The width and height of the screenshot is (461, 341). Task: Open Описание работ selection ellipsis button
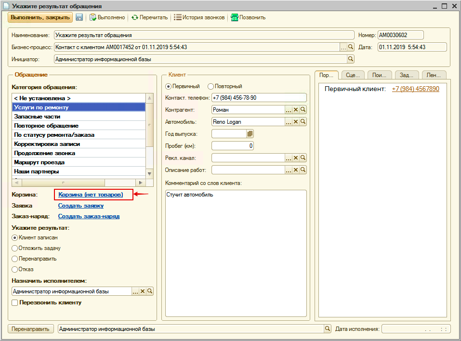[x=289, y=170]
